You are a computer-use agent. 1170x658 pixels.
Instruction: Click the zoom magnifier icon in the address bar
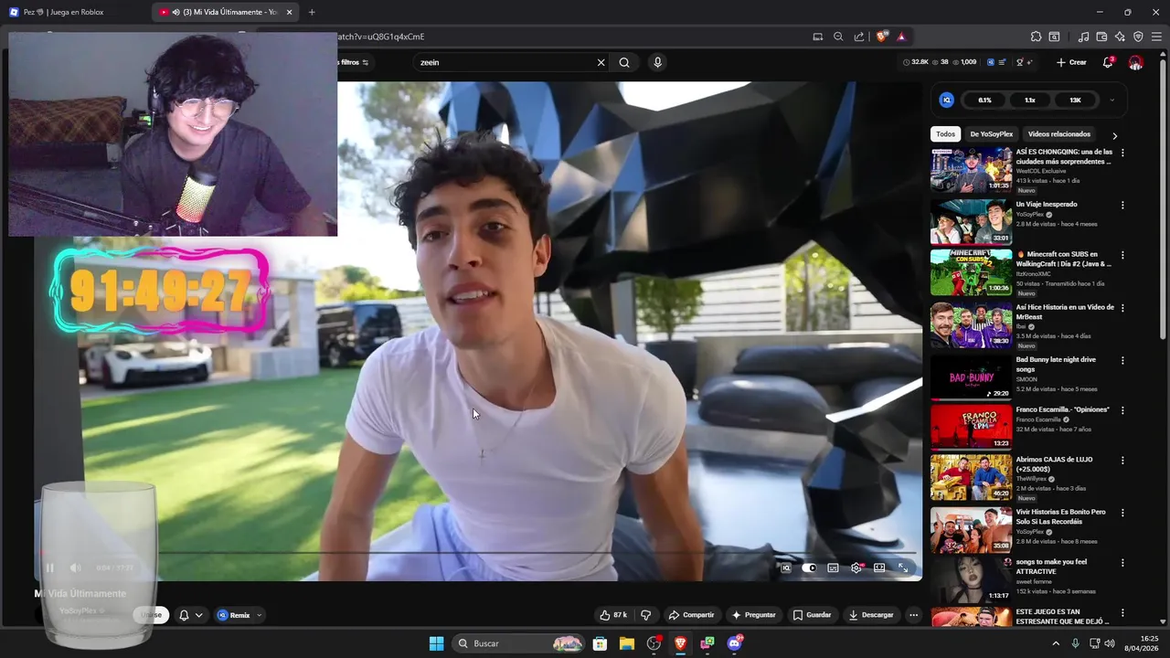838,37
